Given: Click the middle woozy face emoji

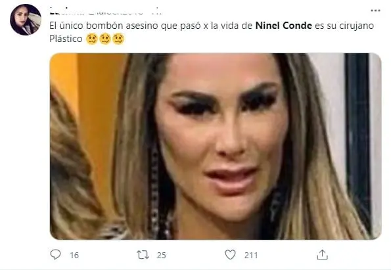Looking at the screenshot, I should [105, 39].
